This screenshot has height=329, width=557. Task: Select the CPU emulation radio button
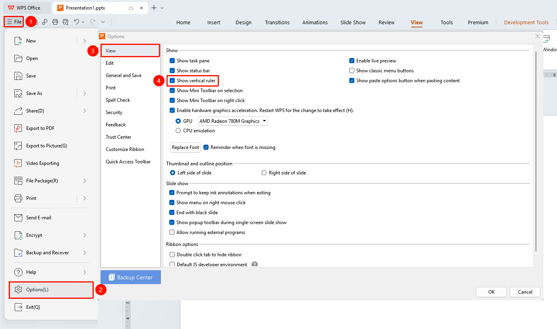pos(178,131)
